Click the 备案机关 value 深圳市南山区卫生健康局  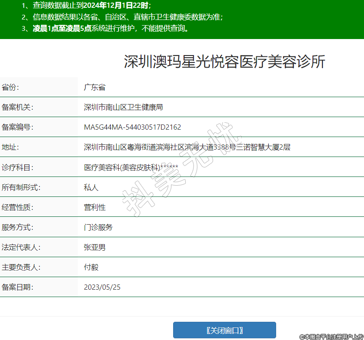coord(123,107)
